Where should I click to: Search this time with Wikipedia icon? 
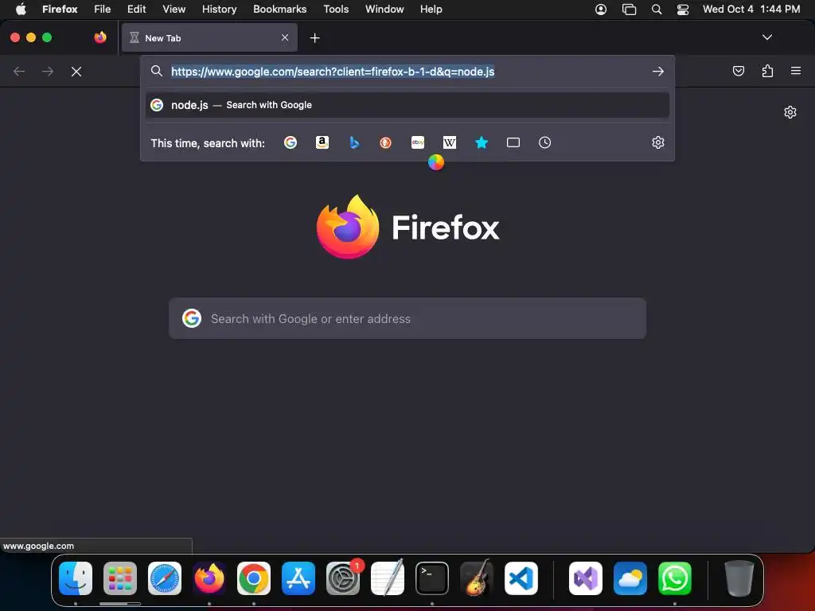pyautogui.click(x=450, y=142)
